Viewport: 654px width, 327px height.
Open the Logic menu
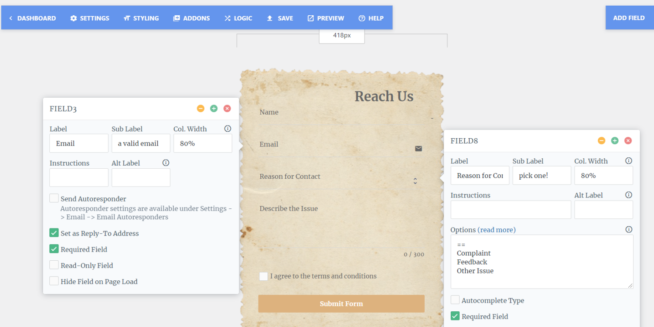click(x=238, y=18)
